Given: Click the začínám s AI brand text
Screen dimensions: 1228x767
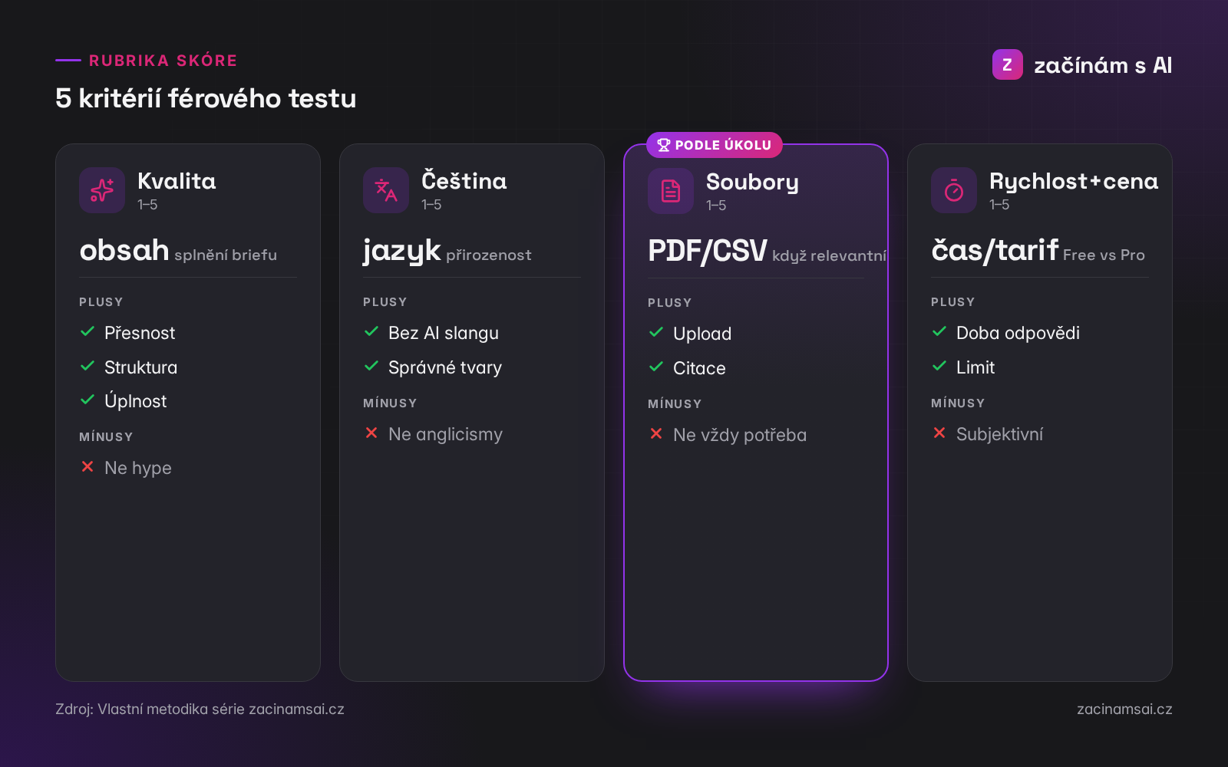Looking at the screenshot, I should [1103, 65].
